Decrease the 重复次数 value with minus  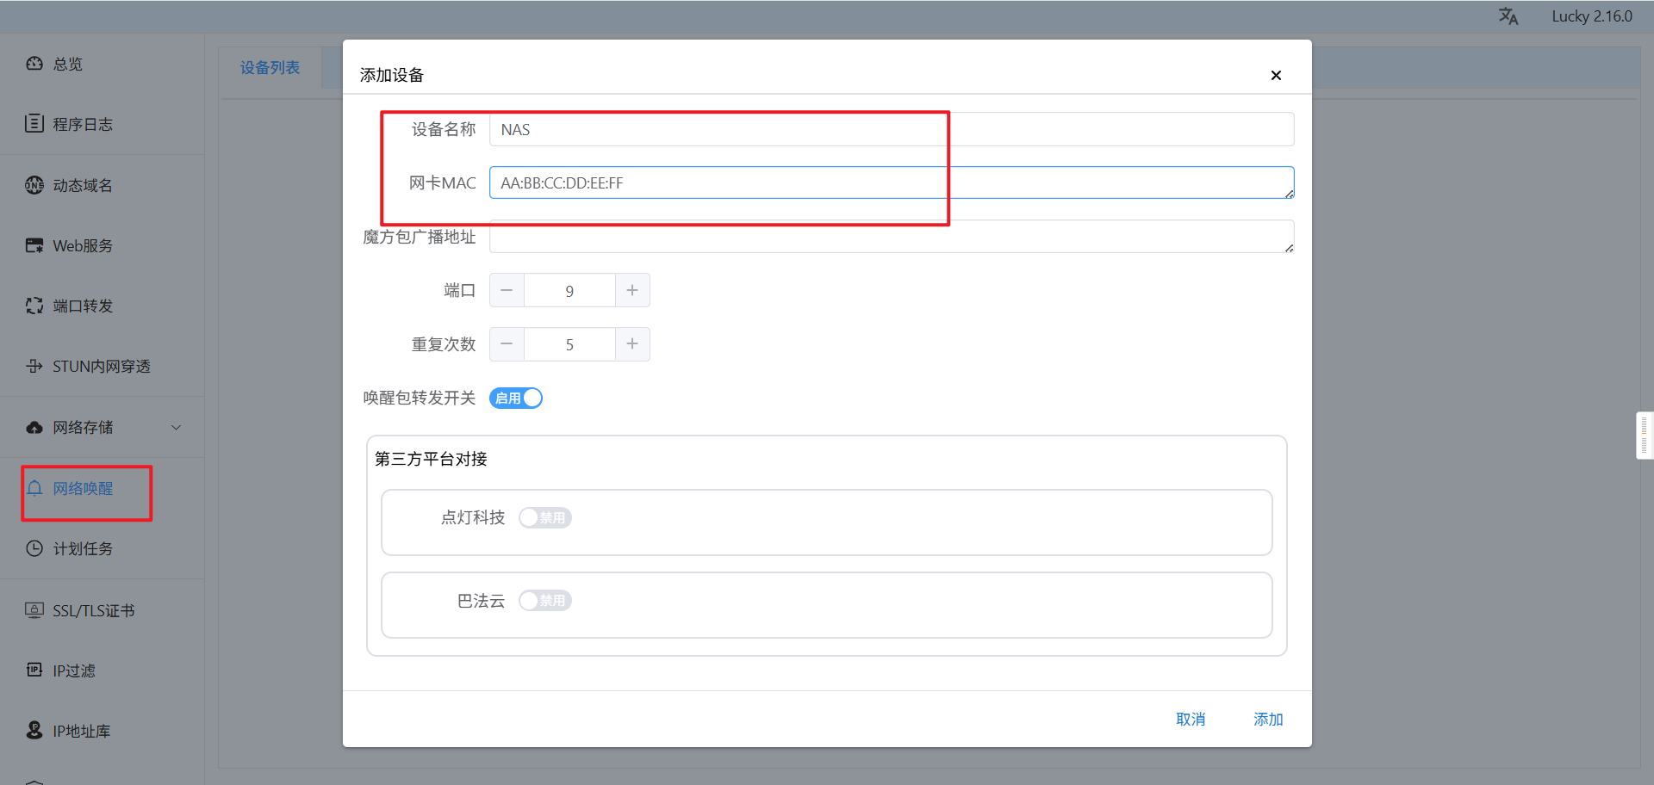point(507,344)
